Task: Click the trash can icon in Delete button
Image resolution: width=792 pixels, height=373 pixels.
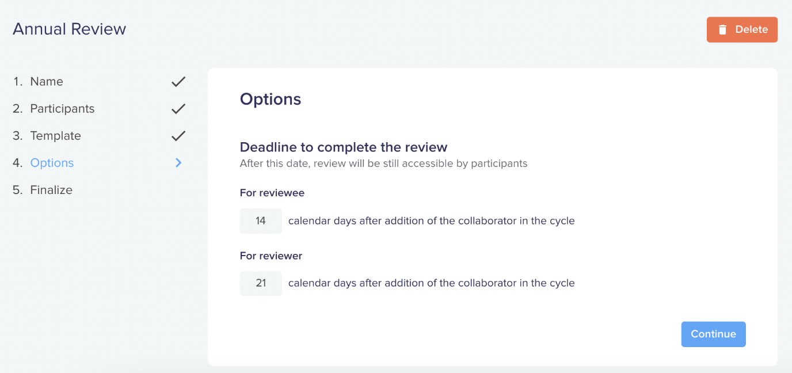Action: 722,30
